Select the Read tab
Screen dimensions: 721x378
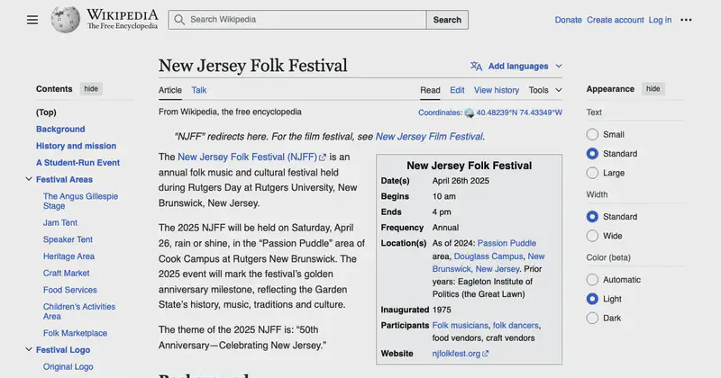430,90
